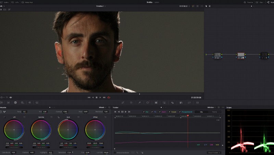Open the Timeline 1 dropdown

101,6
